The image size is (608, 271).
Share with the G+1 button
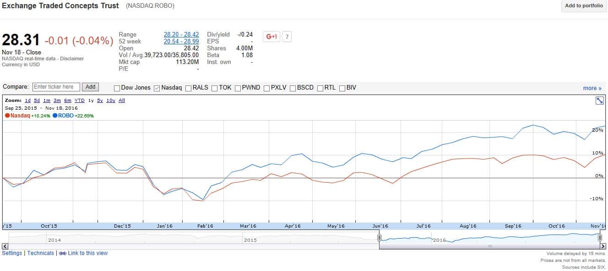coord(271,37)
